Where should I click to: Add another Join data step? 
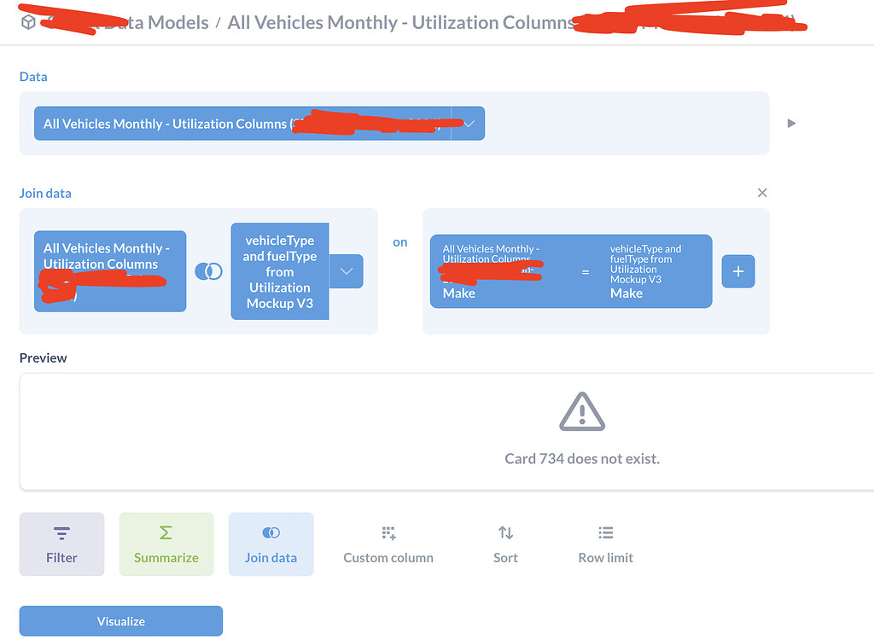[271, 544]
